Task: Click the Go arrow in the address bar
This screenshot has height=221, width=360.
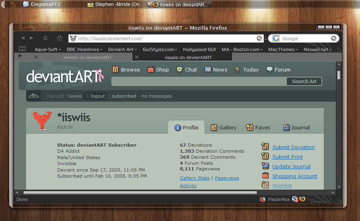Action: pyautogui.click(x=259, y=39)
